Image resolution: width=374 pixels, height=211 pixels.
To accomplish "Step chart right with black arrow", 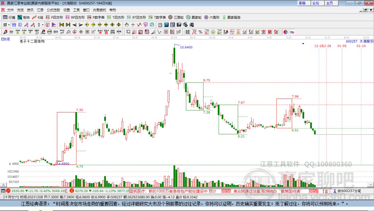I will click(x=81, y=25).
